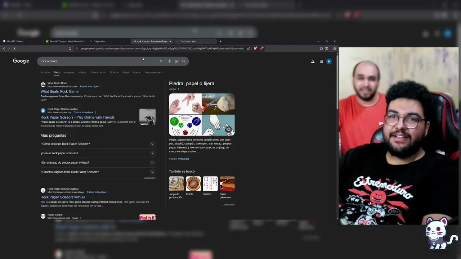Image resolution: width=461 pixels, height=259 pixels.
Task: Select the Videos search tab
Action: point(82,73)
